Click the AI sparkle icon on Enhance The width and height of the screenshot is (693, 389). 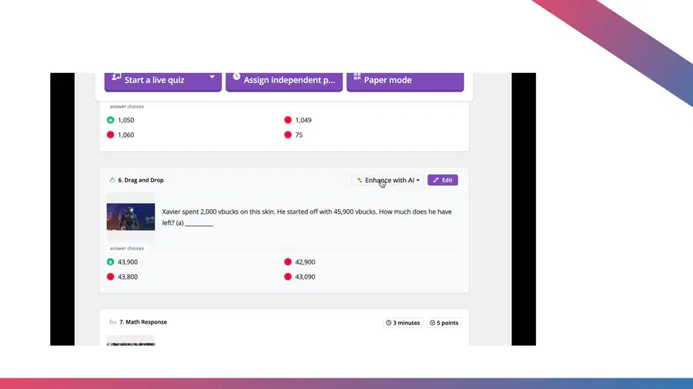(360, 180)
